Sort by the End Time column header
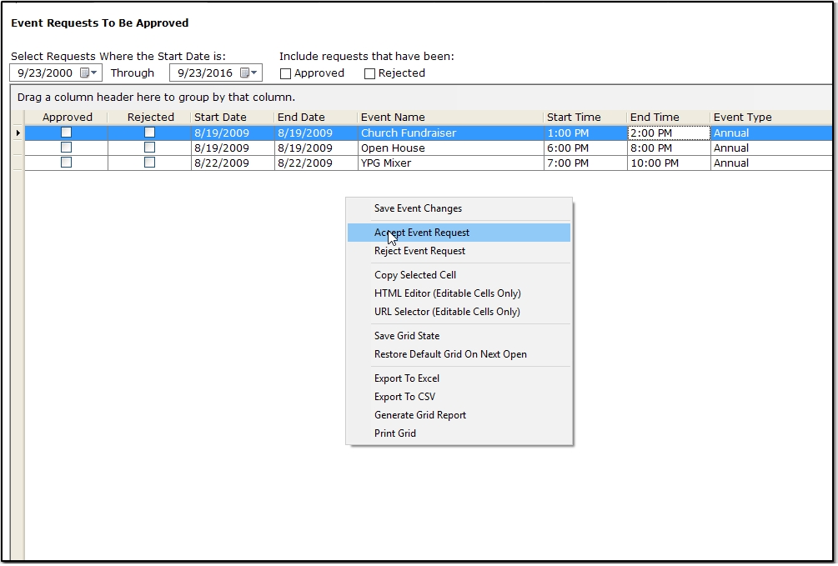Viewport: 838px width, 566px height. [x=669, y=117]
